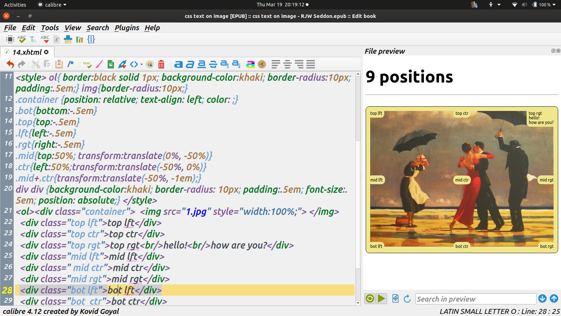
Task: Click the Search in preview field
Action: point(476,299)
